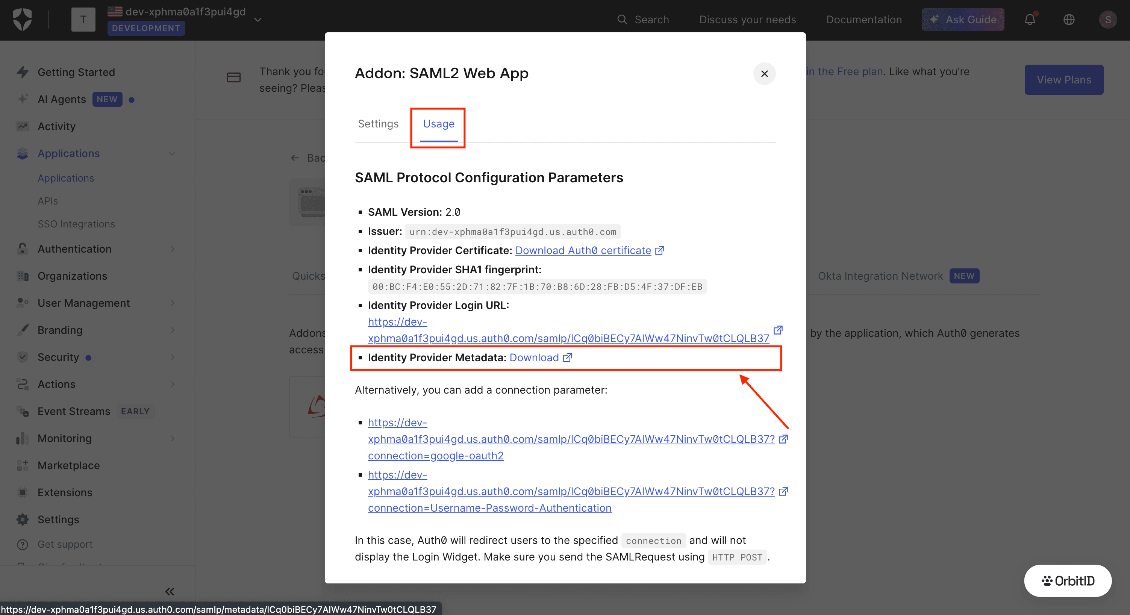1130x615 pixels.
Task: Open notifications bell icon
Action: [1030, 20]
